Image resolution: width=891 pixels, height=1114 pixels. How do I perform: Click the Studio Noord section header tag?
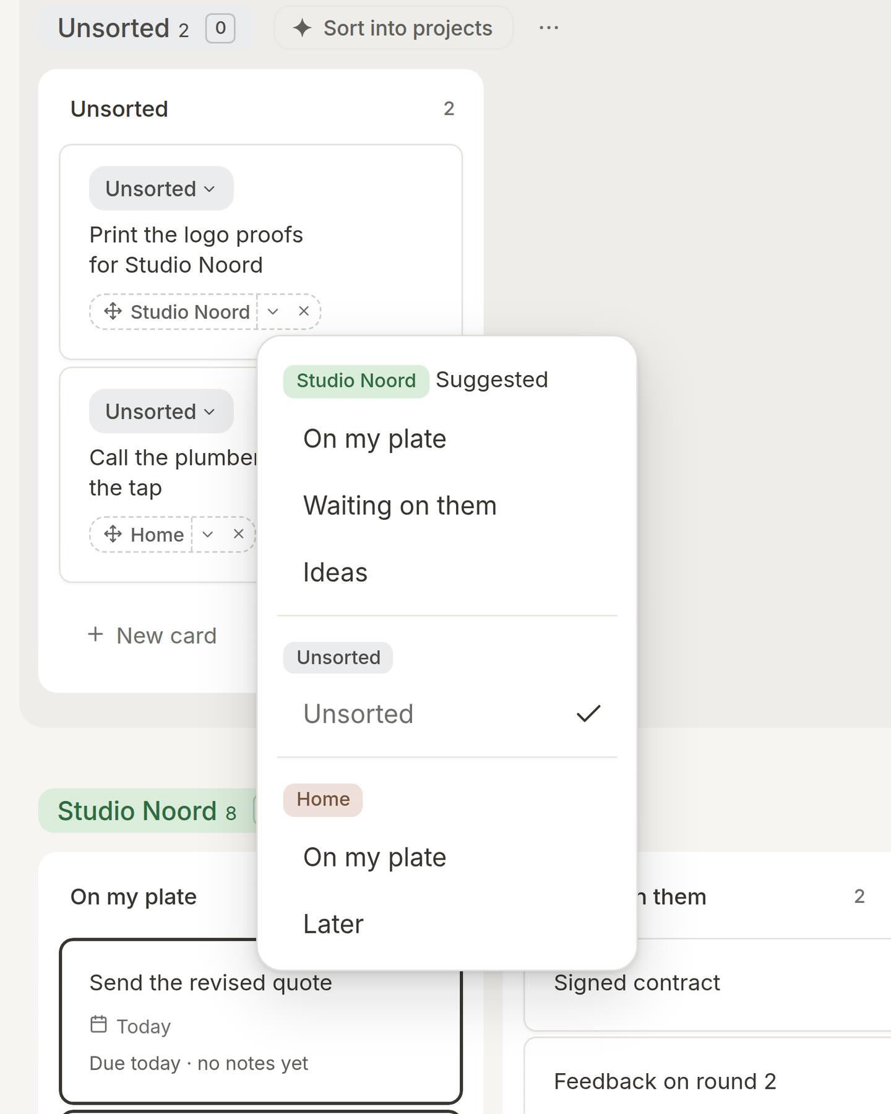[147, 811]
